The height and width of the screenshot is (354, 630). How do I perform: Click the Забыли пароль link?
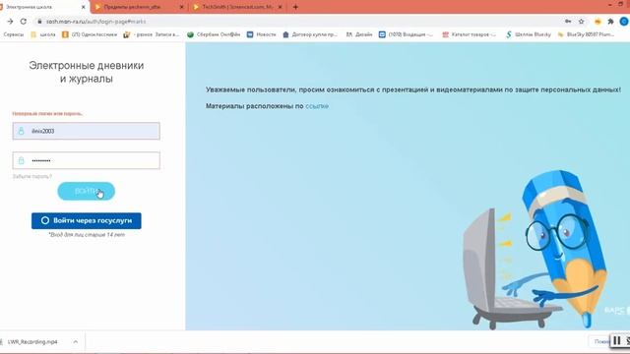click(32, 176)
